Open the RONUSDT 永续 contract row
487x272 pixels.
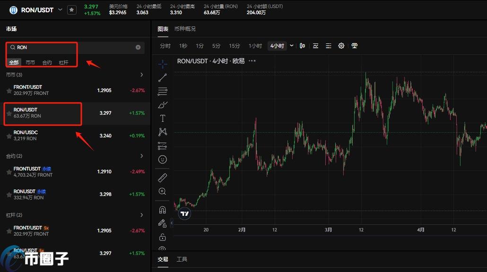coord(75,194)
